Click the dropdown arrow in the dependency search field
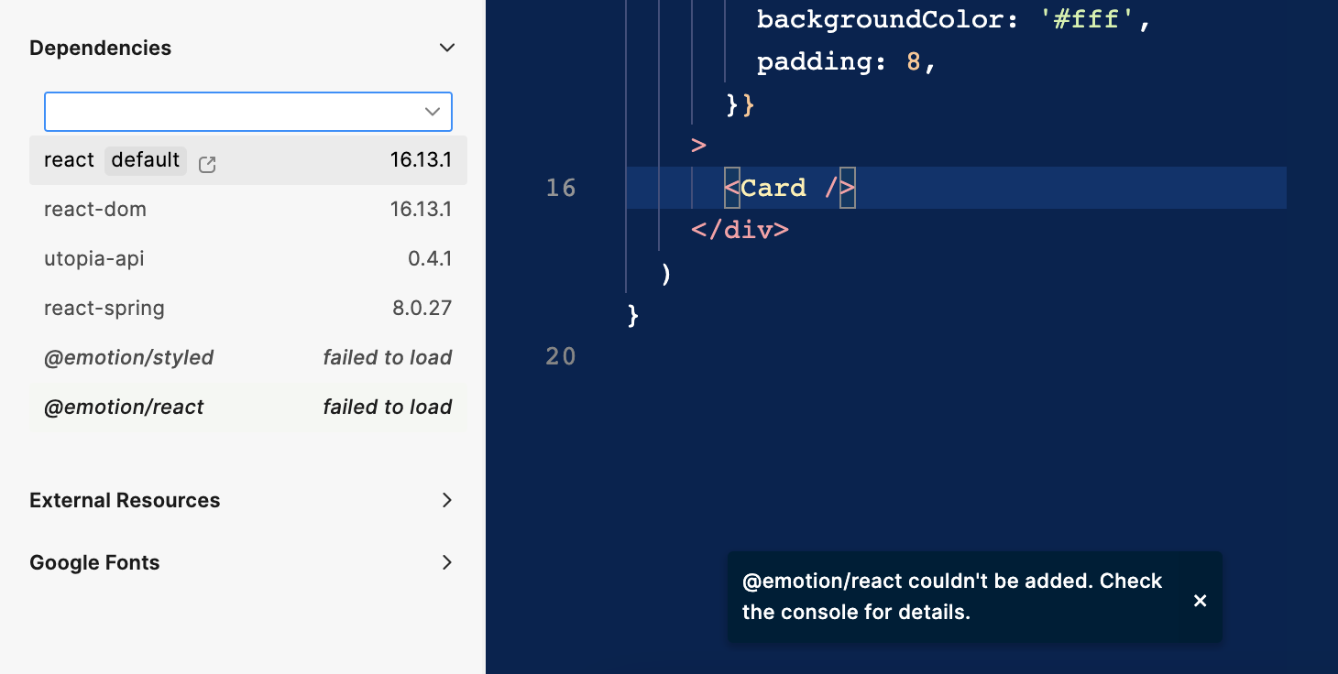1338x674 pixels. 431,111
